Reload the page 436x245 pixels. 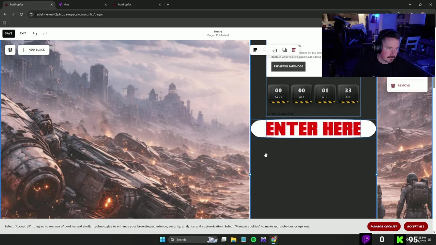[x=21, y=14]
